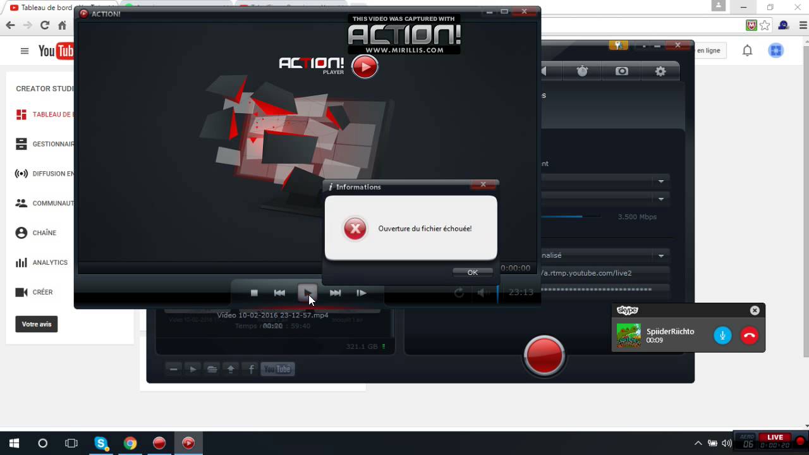Viewport: 809px width, 455px height.
Task: Click the rtmp.youtube.com/live2 URL field
Action: [x=605, y=273]
